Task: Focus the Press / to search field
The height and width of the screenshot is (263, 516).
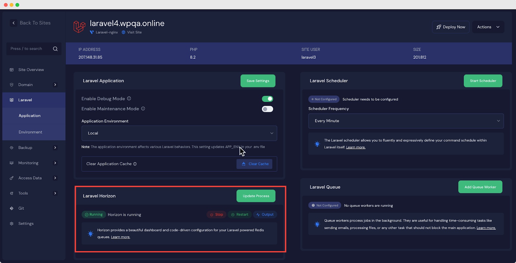Action: 29,49
